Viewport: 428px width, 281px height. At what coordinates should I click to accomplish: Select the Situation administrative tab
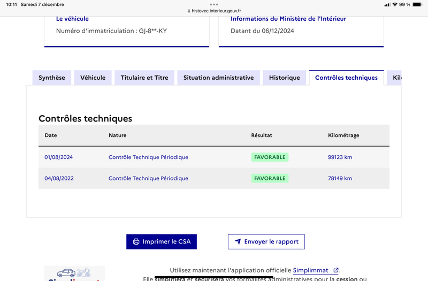click(218, 78)
